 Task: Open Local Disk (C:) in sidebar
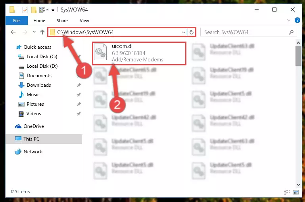coord(42,57)
